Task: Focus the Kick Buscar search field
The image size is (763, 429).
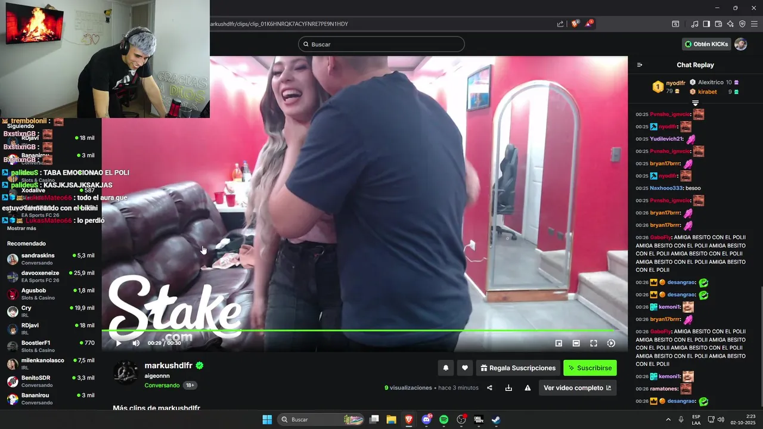Action: 381,44
